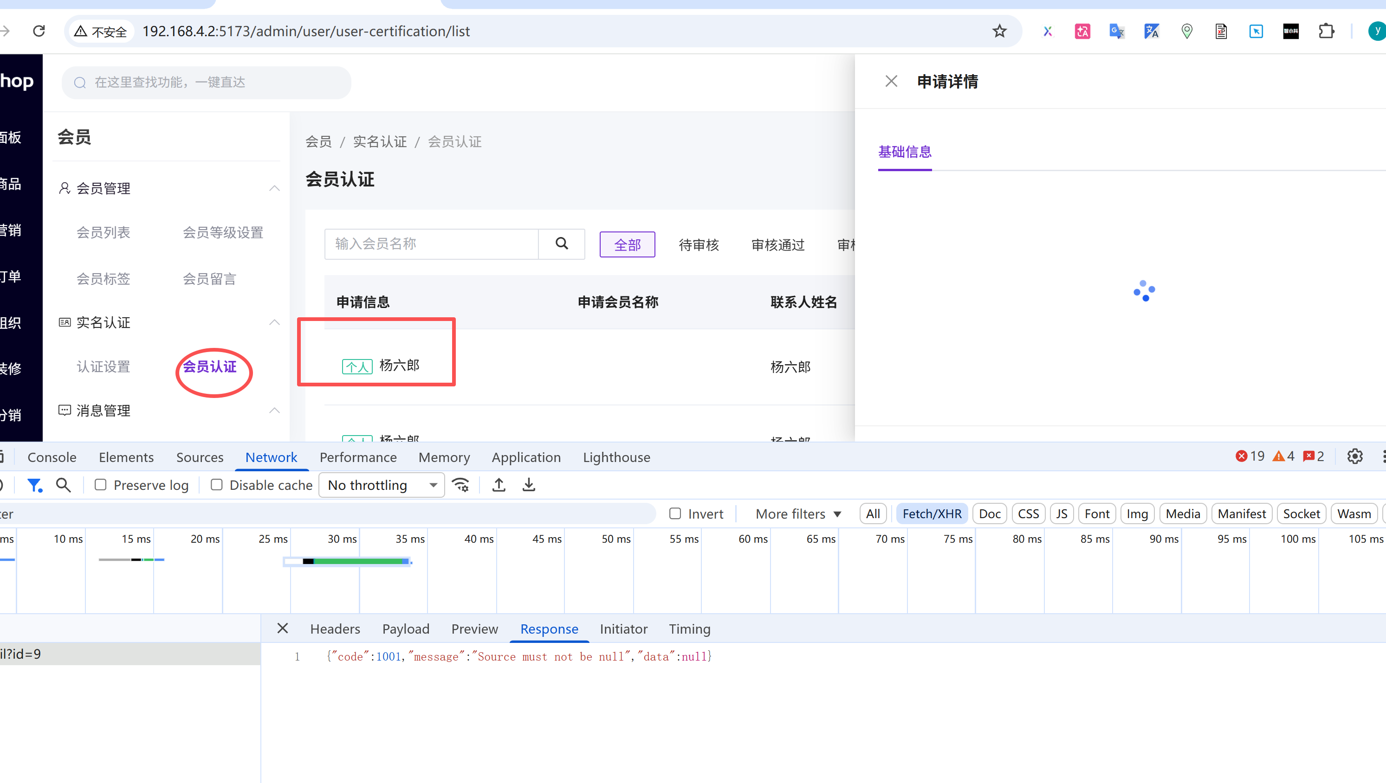Click the export HAR download icon

(x=529, y=485)
